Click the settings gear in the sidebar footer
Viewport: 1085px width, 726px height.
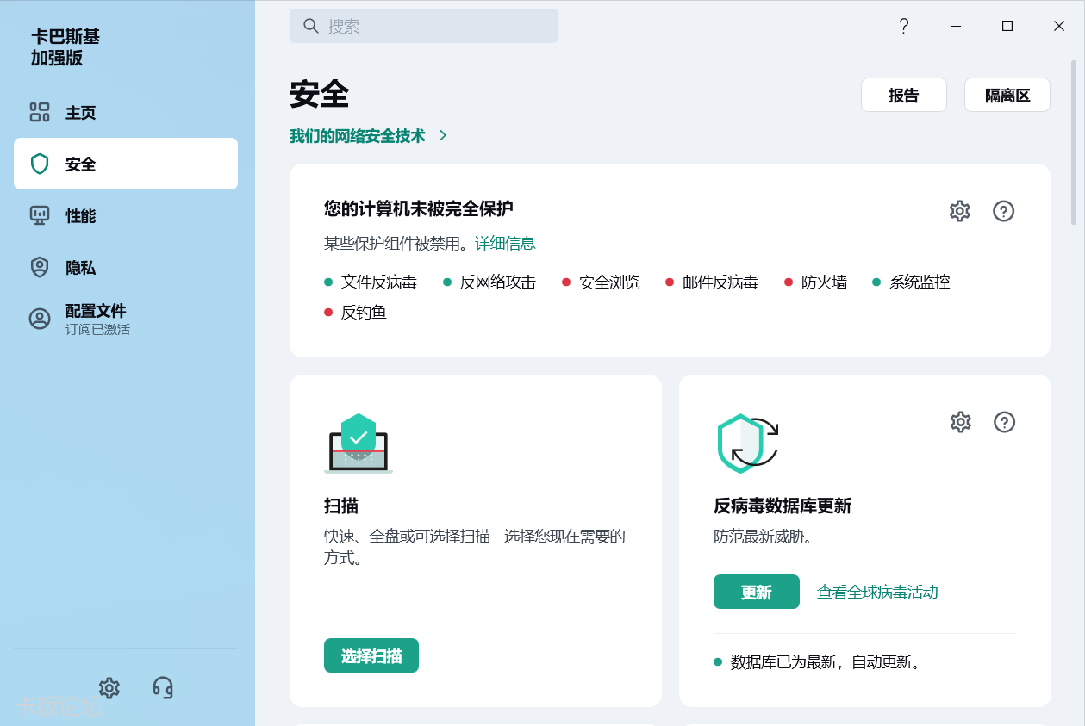point(109,687)
